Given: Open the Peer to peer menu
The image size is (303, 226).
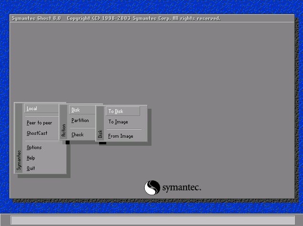Looking at the screenshot, I should tap(40, 123).
